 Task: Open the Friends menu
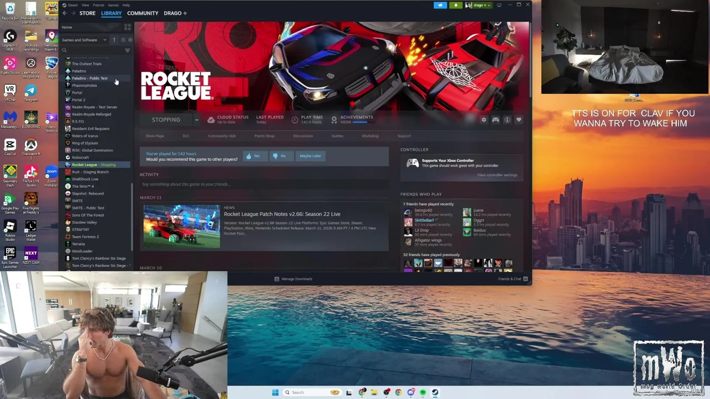tap(98, 5)
